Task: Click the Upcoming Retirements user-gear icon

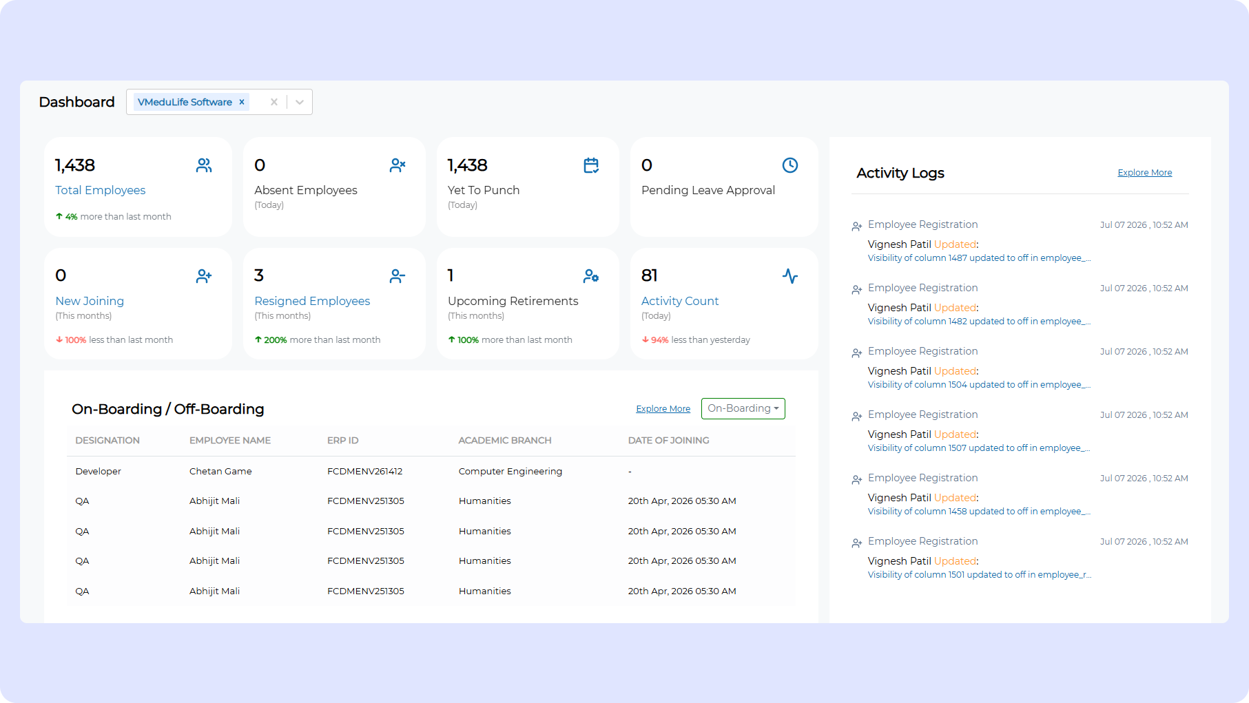Action: (591, 276)
